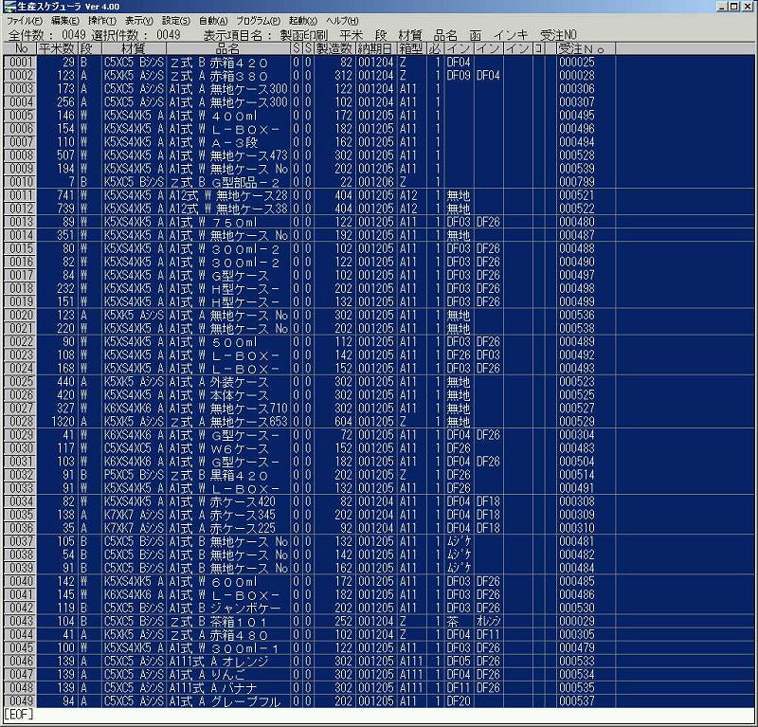Viewport: 758px width, 727px height.
Task: Open the 自動(A) menu
Action: pos(214,21)
